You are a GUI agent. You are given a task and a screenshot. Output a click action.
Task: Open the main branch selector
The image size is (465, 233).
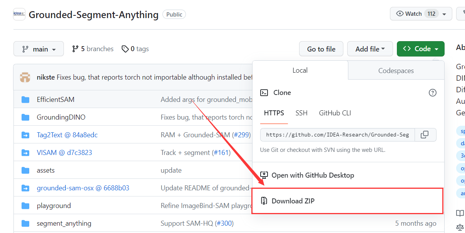point(38,49)
